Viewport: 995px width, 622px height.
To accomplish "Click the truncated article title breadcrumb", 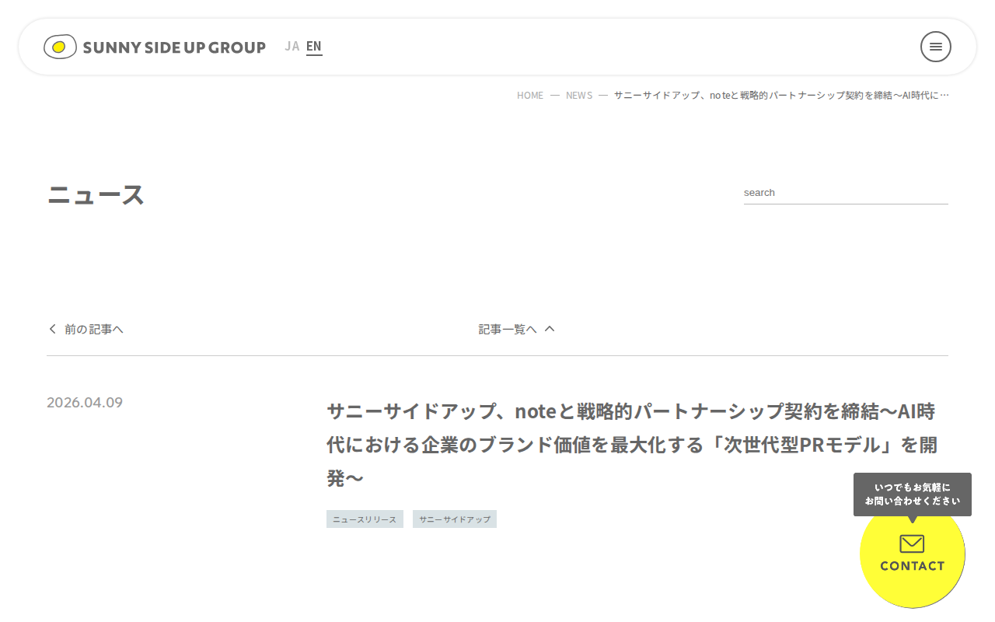I will [x=781, y=95].
